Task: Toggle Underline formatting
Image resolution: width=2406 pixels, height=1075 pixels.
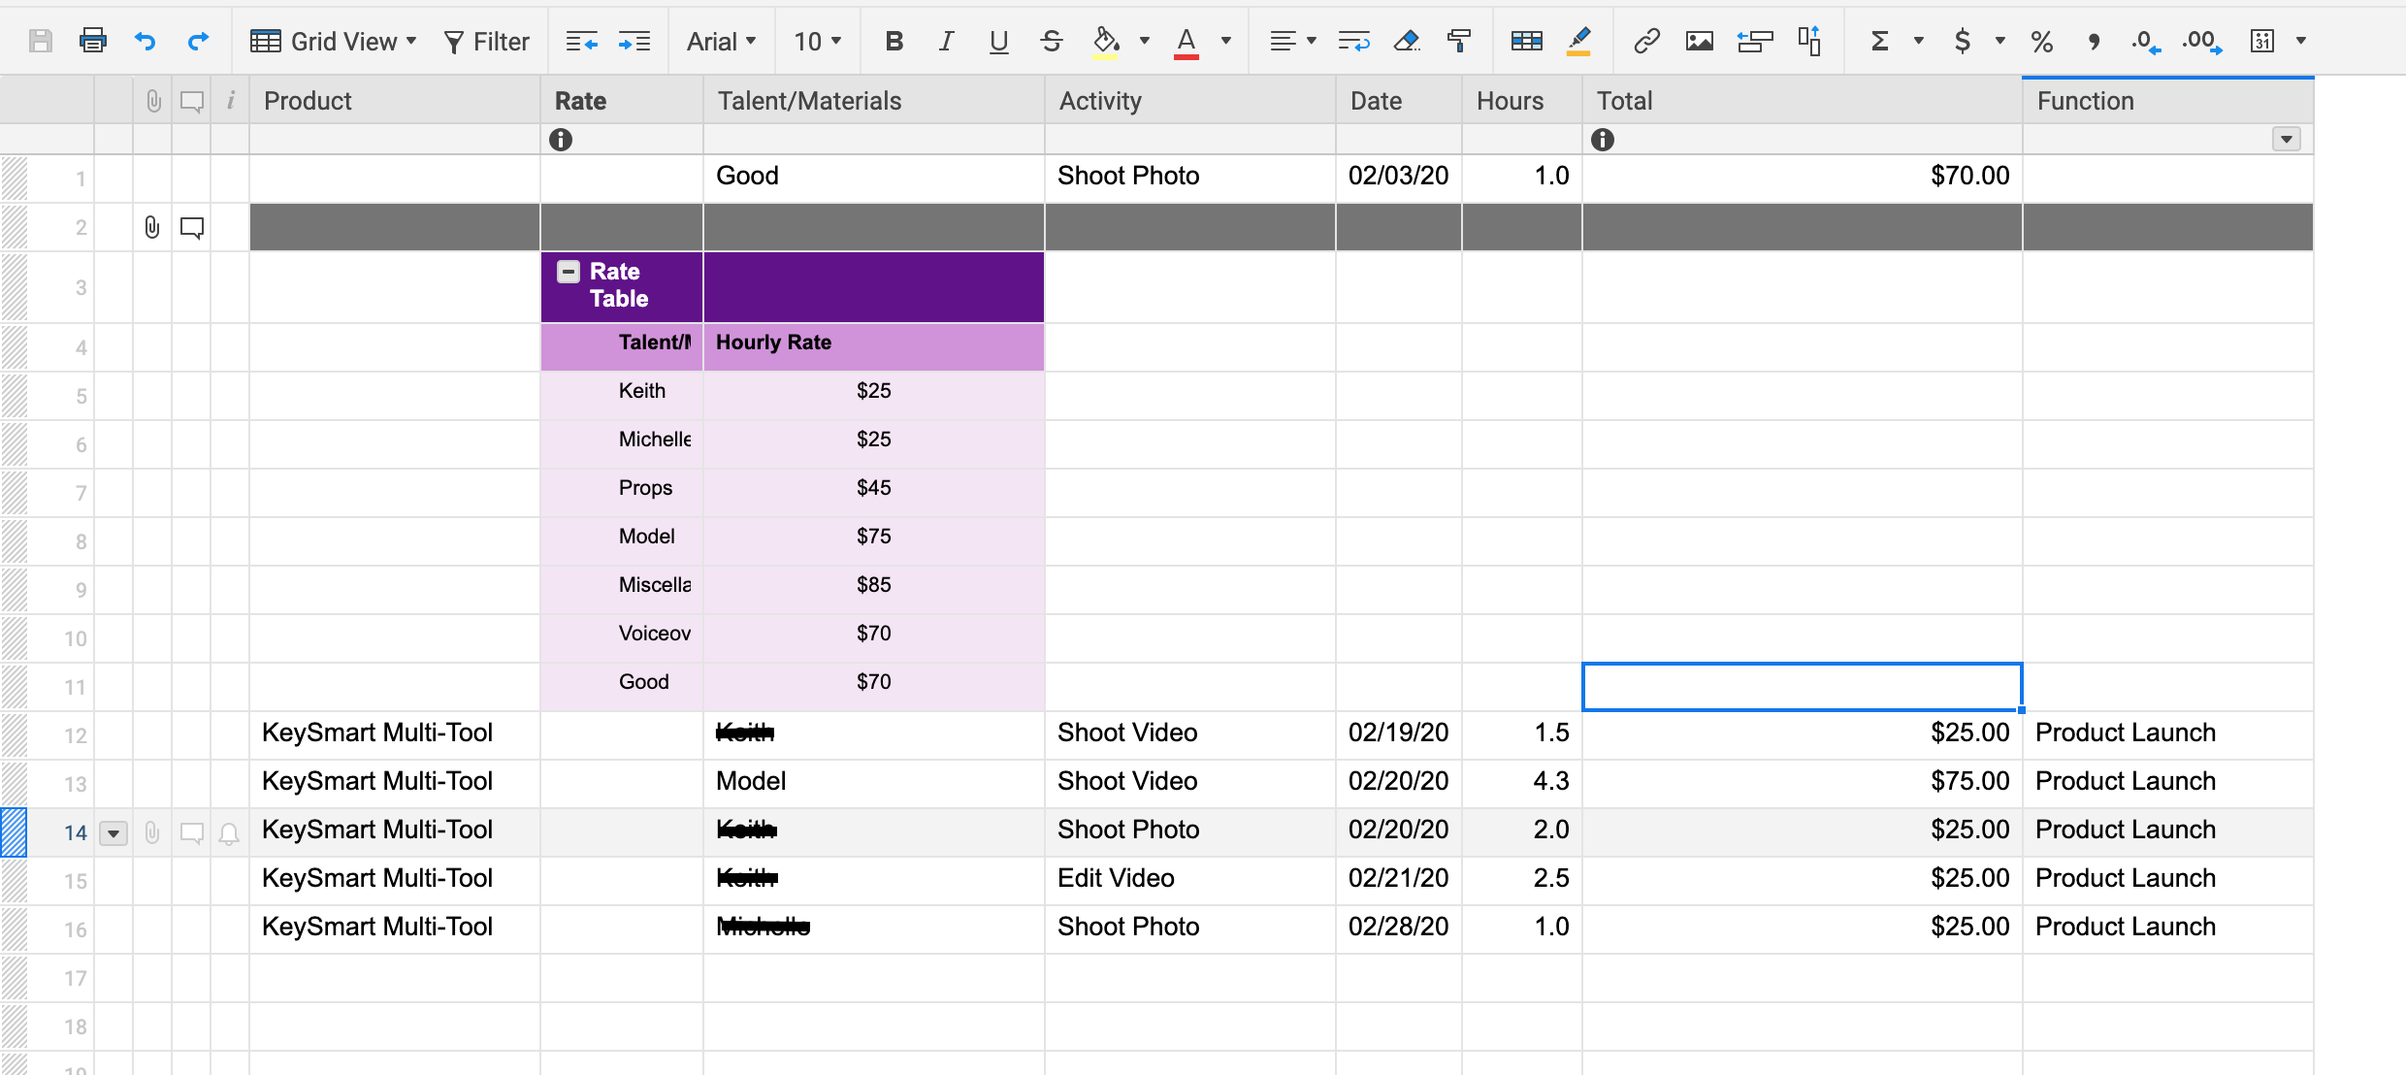Action: click(x=998, y=41)
